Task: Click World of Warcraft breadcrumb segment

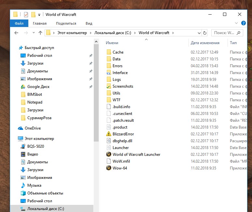Action: point(154,33)
